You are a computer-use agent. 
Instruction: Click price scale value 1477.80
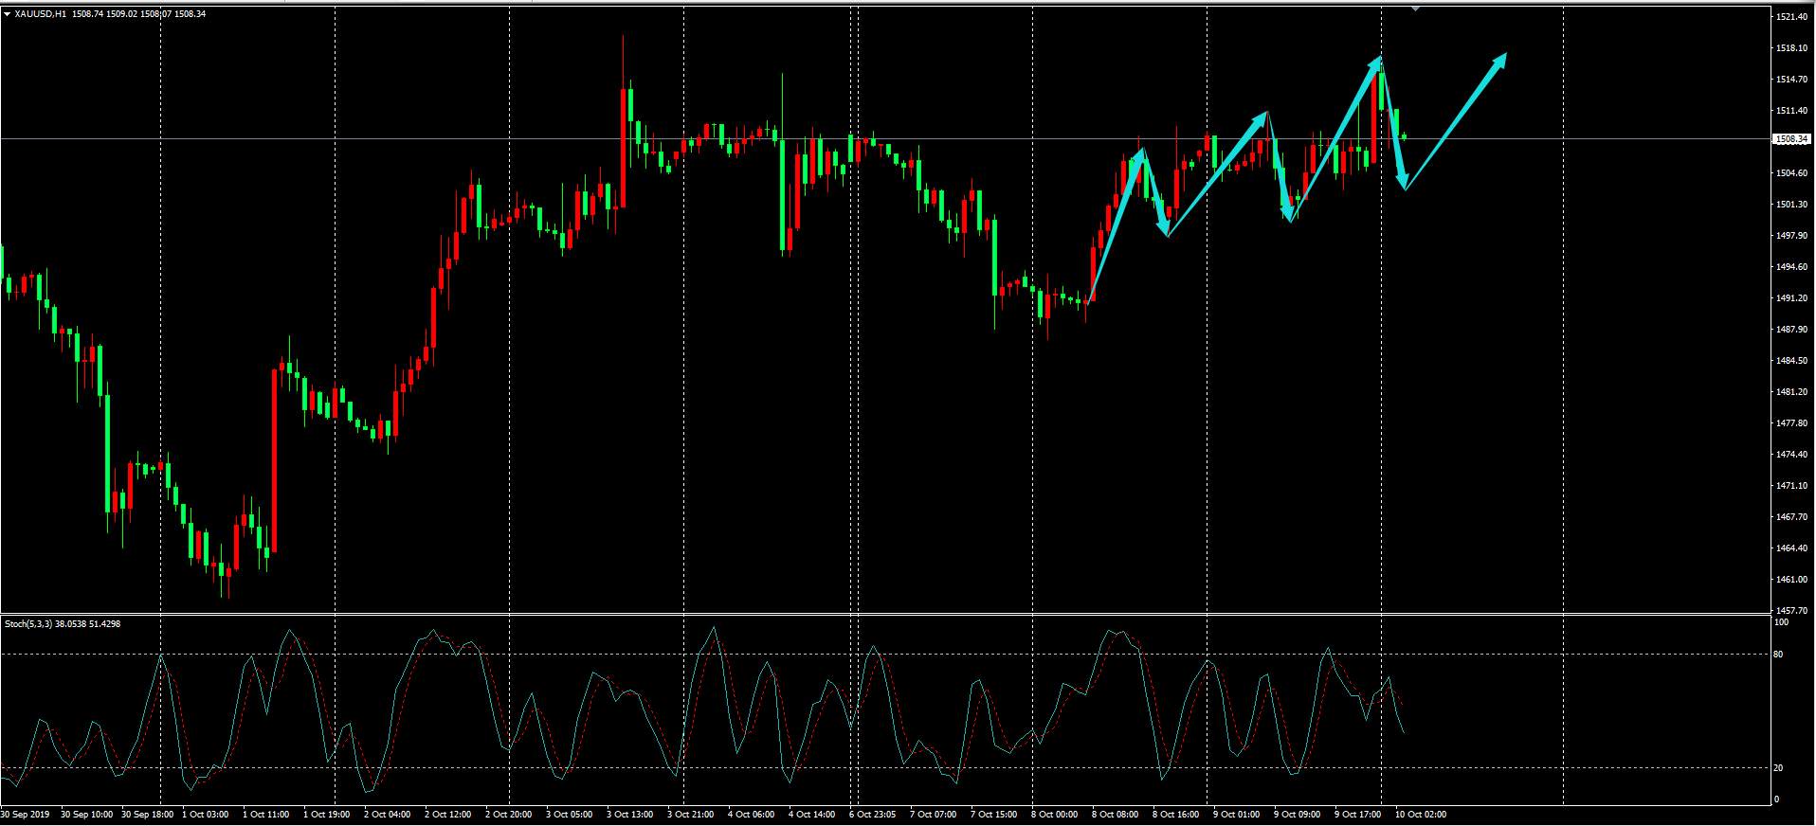pos(1792,423)
